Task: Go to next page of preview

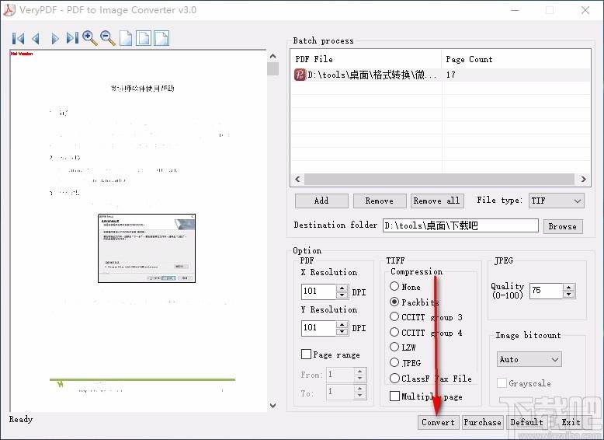Action: point(54,39)
